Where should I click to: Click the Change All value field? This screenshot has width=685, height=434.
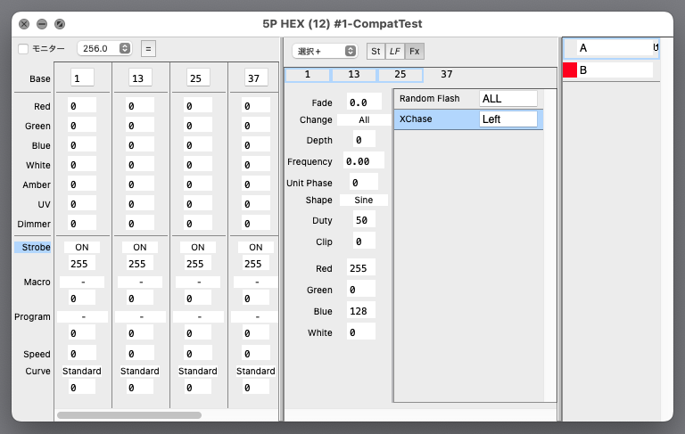coord(363,119)
